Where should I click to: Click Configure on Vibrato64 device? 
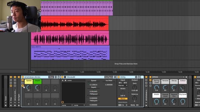click(x=109, y=77)
